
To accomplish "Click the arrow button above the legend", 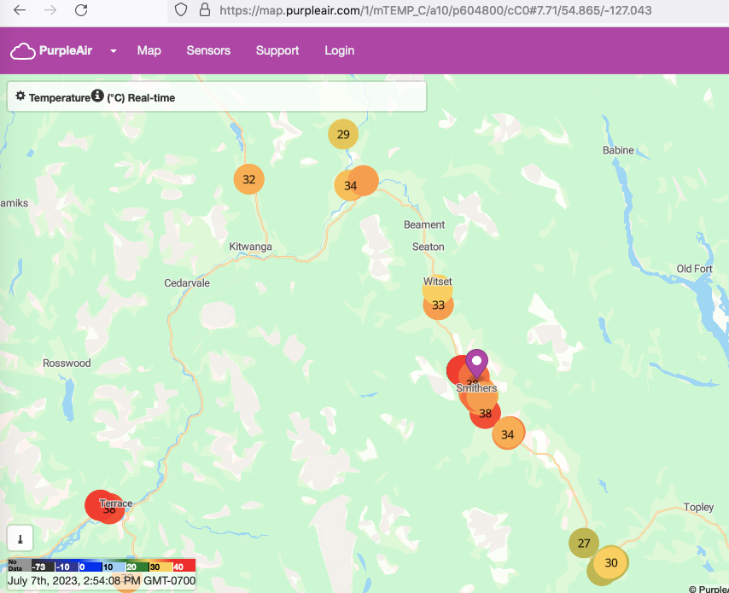I will tap(20, 538).
